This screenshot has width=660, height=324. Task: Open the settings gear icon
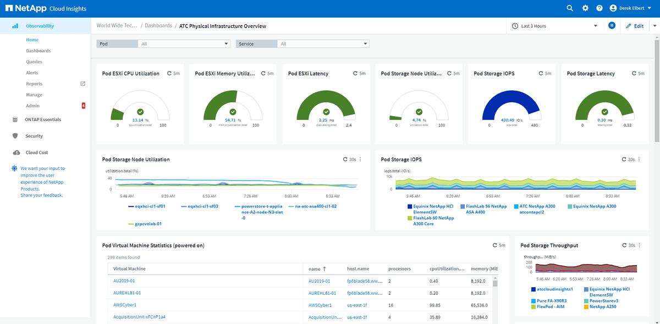(x=585, y=8)
